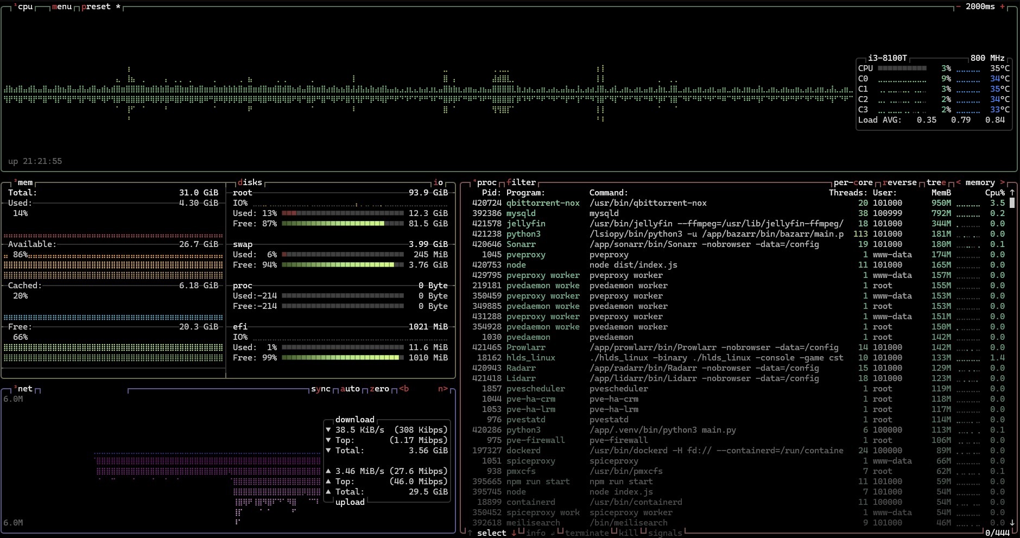Toggle net auto scaling
This screenshot has height=538, width=1020.
350,389
